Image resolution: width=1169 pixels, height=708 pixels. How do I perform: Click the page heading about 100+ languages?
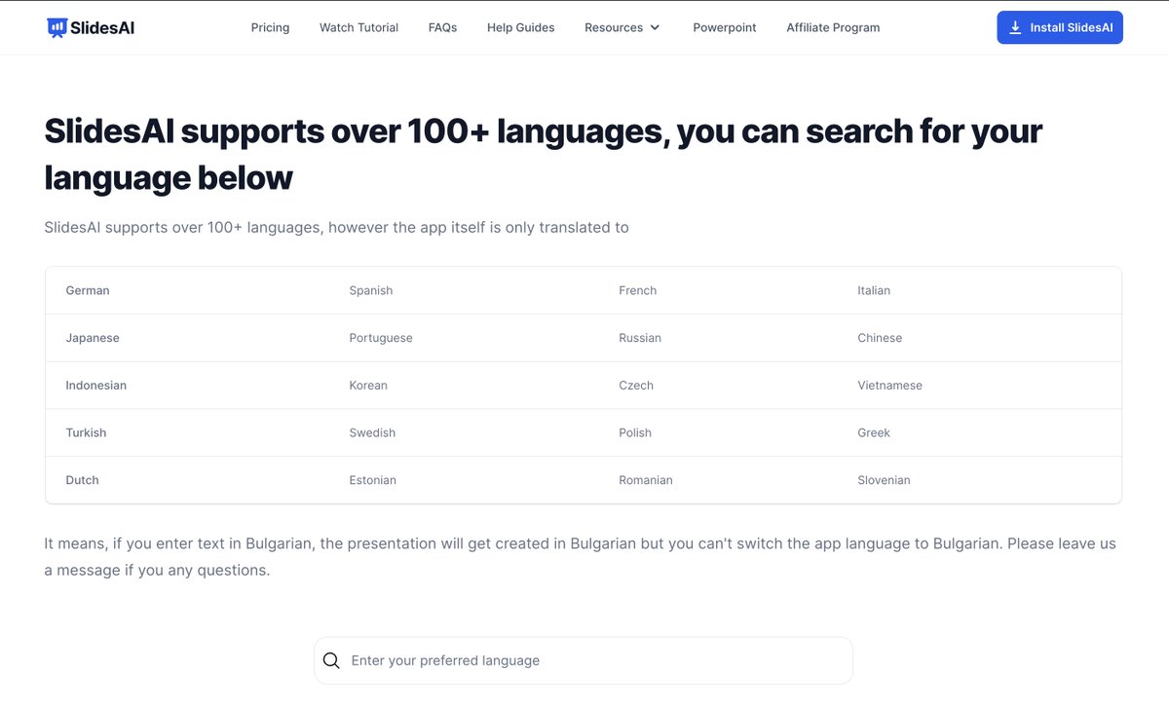click(544, 154)
